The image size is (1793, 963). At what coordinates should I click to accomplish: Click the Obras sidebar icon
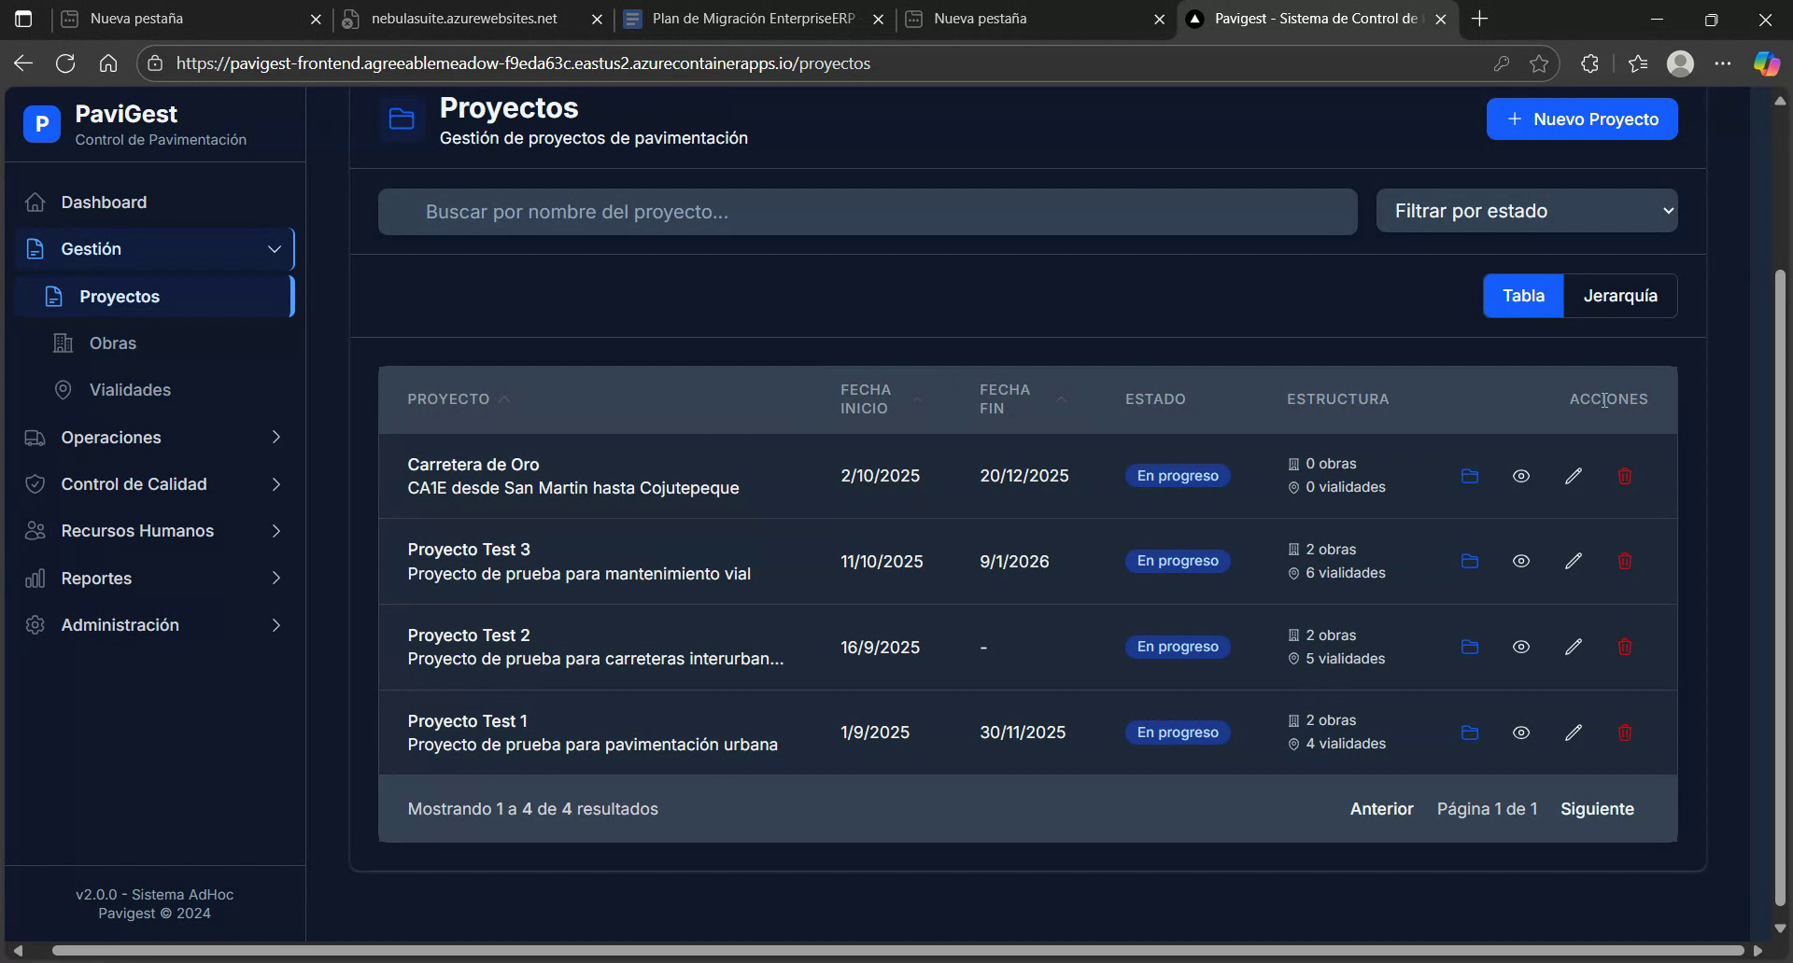pyautogui.click(x=62, y=342)
